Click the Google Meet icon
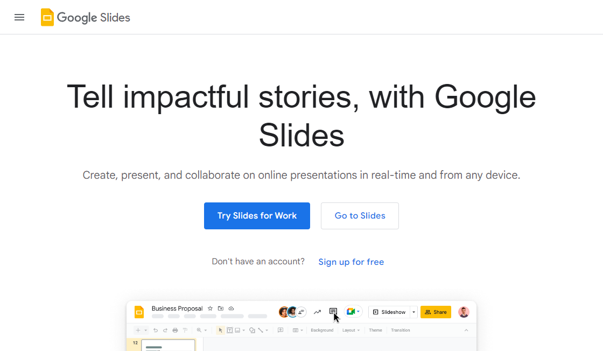This screenshot has width=603, height=351. tap(352, 312)
